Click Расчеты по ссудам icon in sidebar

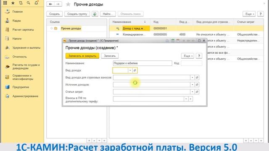(7, 67)
